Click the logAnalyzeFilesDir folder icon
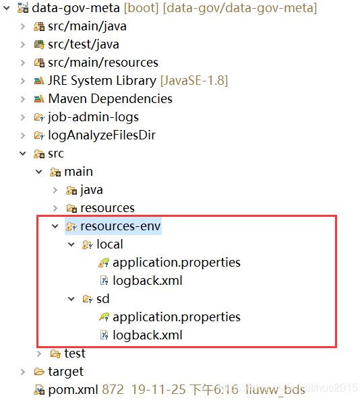The image size is (364, 400). [x=39, y=135]
